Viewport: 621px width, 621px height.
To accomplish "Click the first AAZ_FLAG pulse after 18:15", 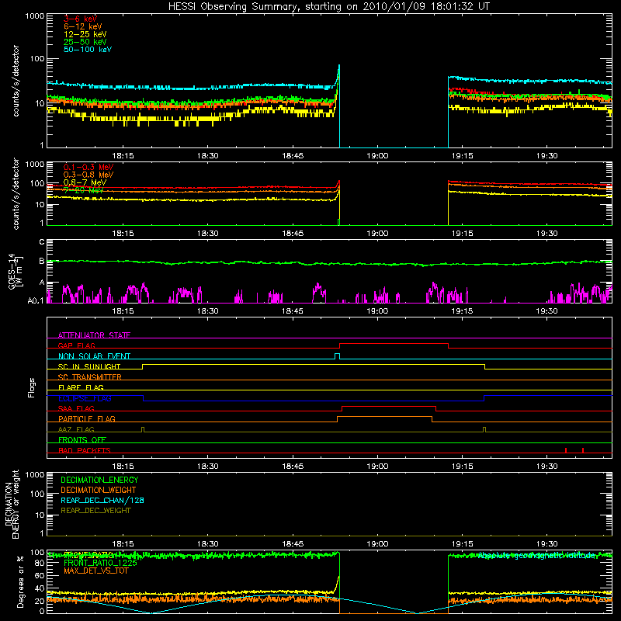I will (143, 429).
